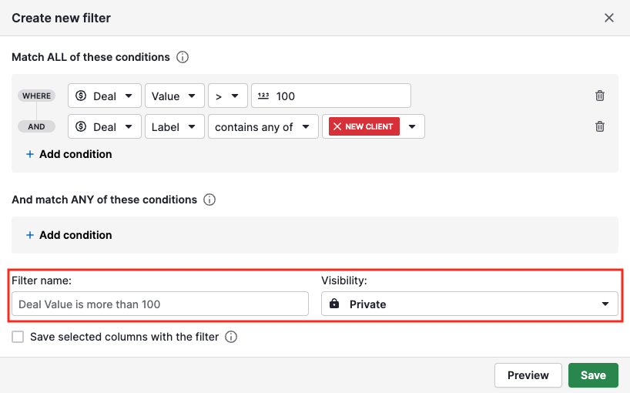Click info icon beside match ANY heading
The image size is (630, 393).
click(x=209, y=200)
